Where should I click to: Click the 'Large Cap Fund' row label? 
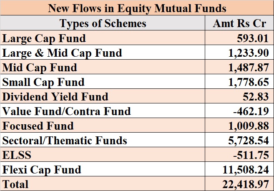pos(44,38)
